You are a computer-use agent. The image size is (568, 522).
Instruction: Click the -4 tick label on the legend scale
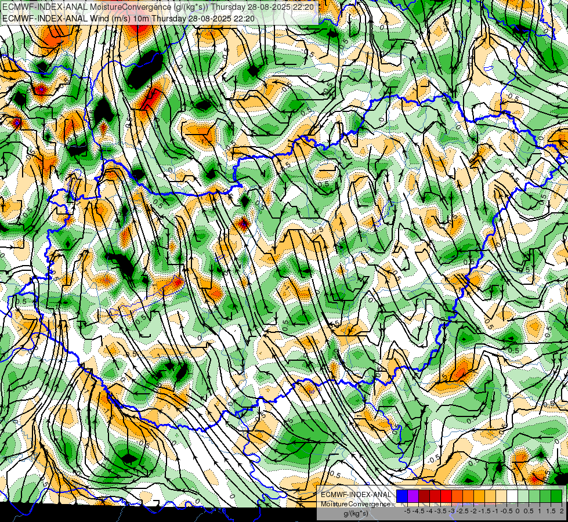click(x=429, y=511)
